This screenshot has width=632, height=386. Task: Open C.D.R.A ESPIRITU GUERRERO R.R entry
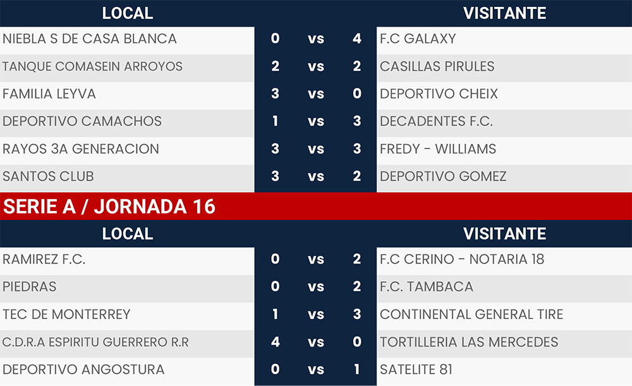click(95, 342)
